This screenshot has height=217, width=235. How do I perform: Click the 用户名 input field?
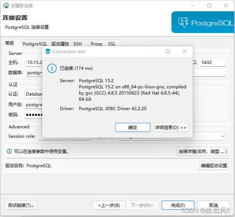click(33, 105)
